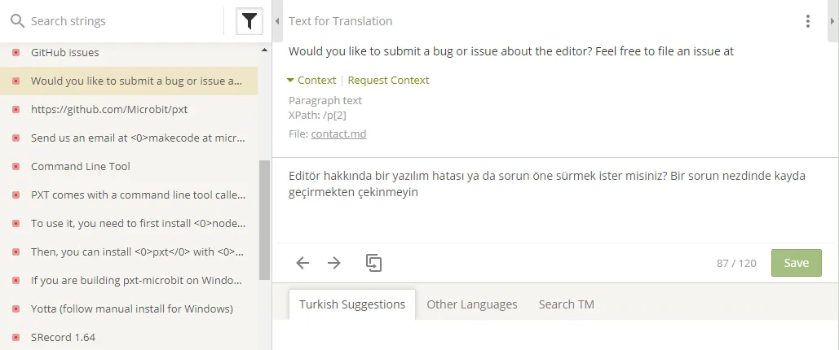Click inside the Turkish translation text area
Image resolution: width=839 pixels, height=350 pixels.
pyautogui.click(x=555, y=200)
